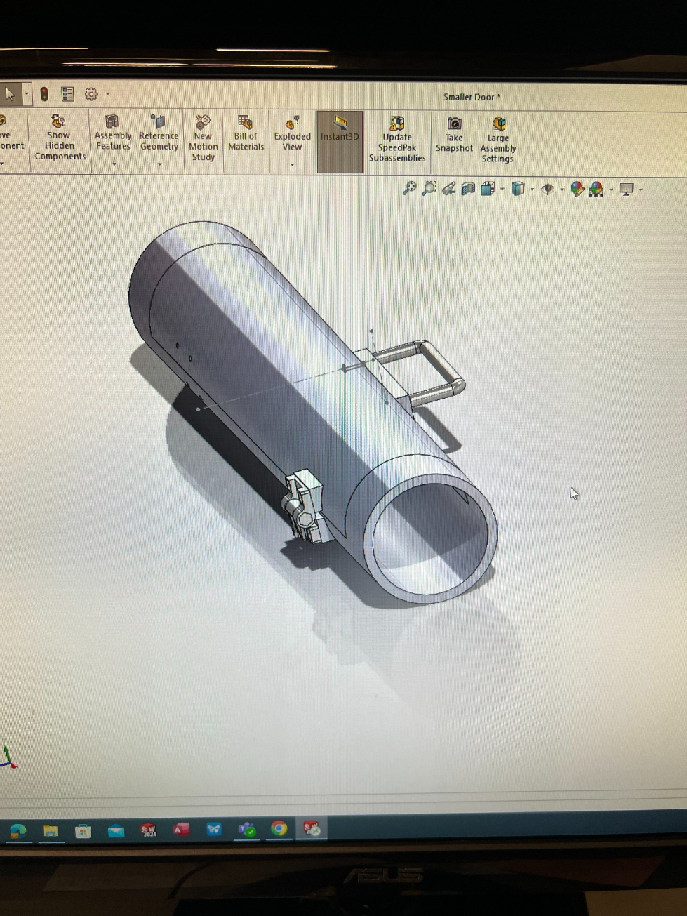The height and width of the screenshot is (916, 687).
Task: Click Update SpeedPak Subassemblies
Action: pyautogui.click(x=397, y=139)
